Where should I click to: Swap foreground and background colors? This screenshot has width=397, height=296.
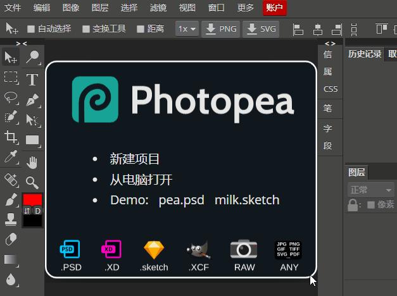tap(27, 211)
